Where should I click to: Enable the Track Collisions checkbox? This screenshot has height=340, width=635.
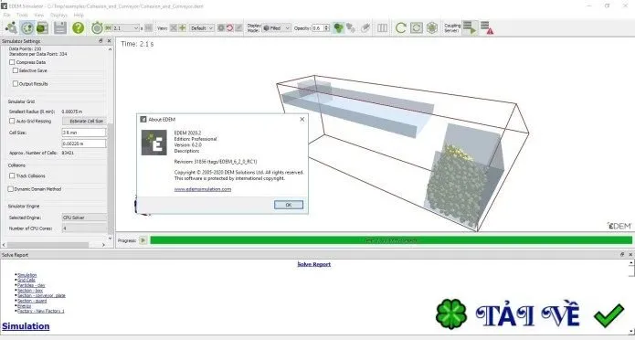(12, 175)
